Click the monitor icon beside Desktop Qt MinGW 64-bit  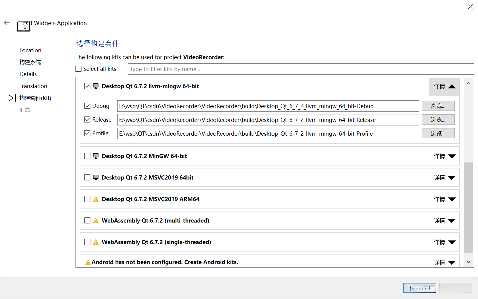(x=96, y=156)
